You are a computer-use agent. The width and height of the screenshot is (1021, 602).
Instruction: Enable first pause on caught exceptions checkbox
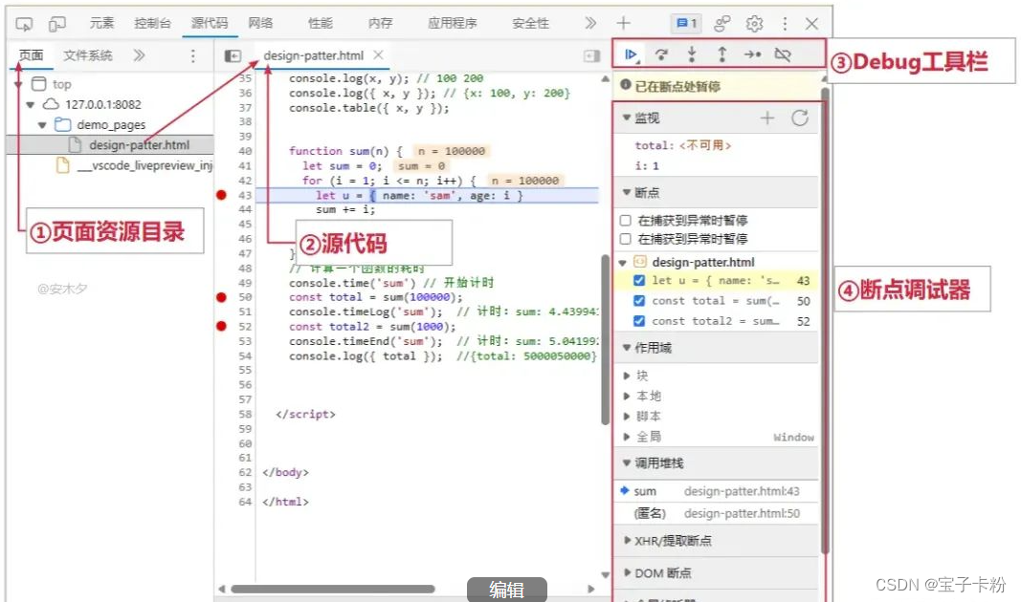click(x=626, y=221)
